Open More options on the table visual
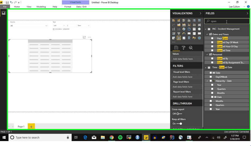 pyautogui.click(x=89, y=37)
